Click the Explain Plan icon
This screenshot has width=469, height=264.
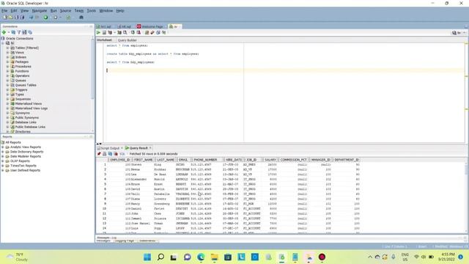tap(110, 32)
